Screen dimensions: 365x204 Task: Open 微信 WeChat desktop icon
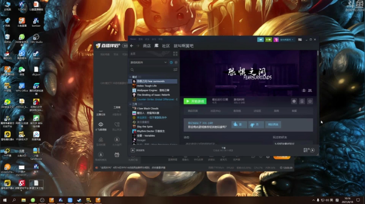pyautogui.click(x=22, y=70)
